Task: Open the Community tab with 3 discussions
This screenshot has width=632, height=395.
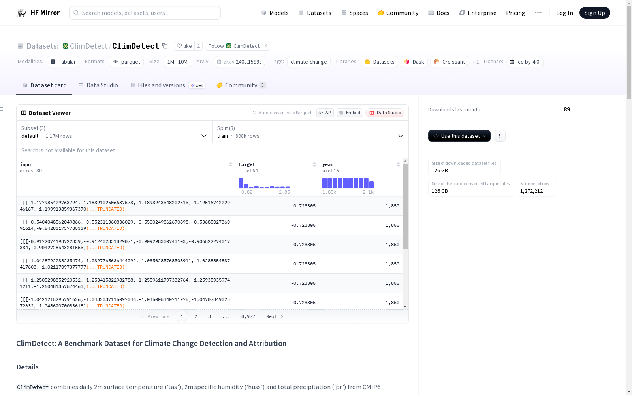Action: pos(241,85)
